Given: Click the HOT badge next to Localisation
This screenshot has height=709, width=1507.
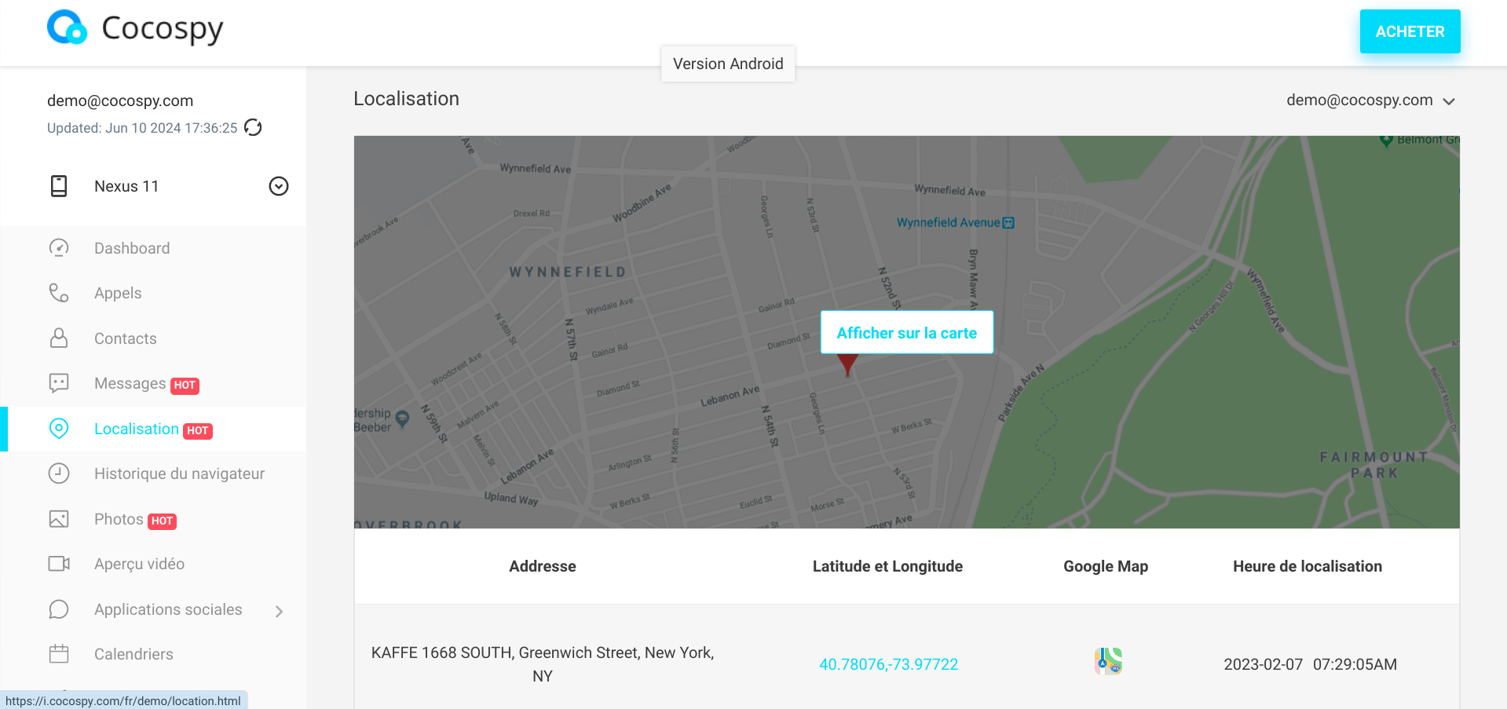Looking at the screenshot, I should 198,430.
